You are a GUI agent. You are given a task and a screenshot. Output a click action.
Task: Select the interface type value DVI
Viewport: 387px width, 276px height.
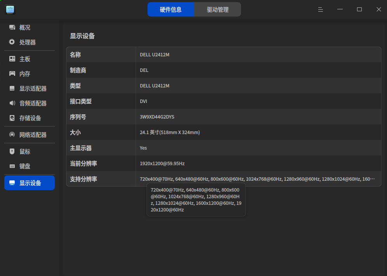143,101
